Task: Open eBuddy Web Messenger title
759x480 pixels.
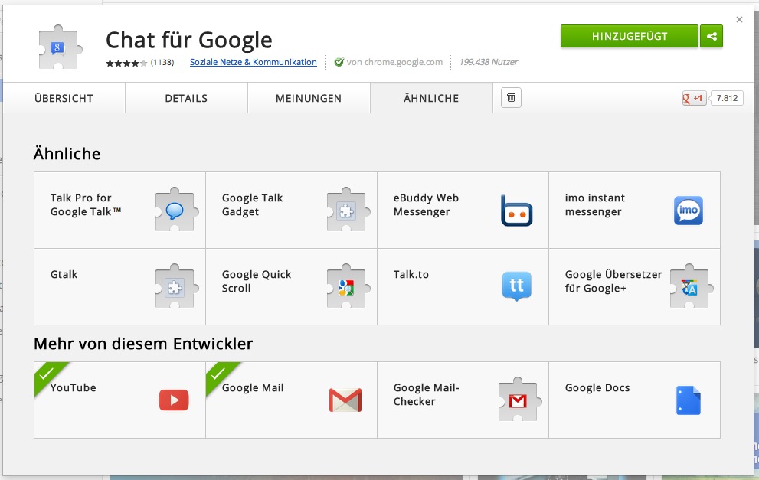Action: [426, 204]
